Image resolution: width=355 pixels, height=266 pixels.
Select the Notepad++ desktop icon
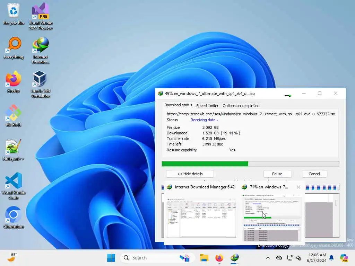click(x=14, y=150)
